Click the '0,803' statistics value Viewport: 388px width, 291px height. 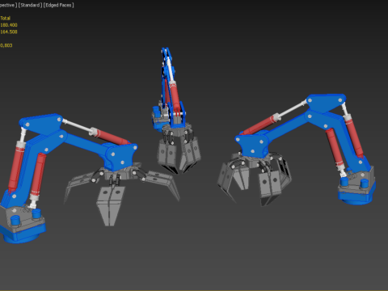click(x=6, y=45)
